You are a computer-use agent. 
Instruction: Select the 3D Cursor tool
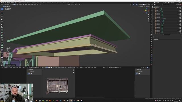tap(2, 11)
